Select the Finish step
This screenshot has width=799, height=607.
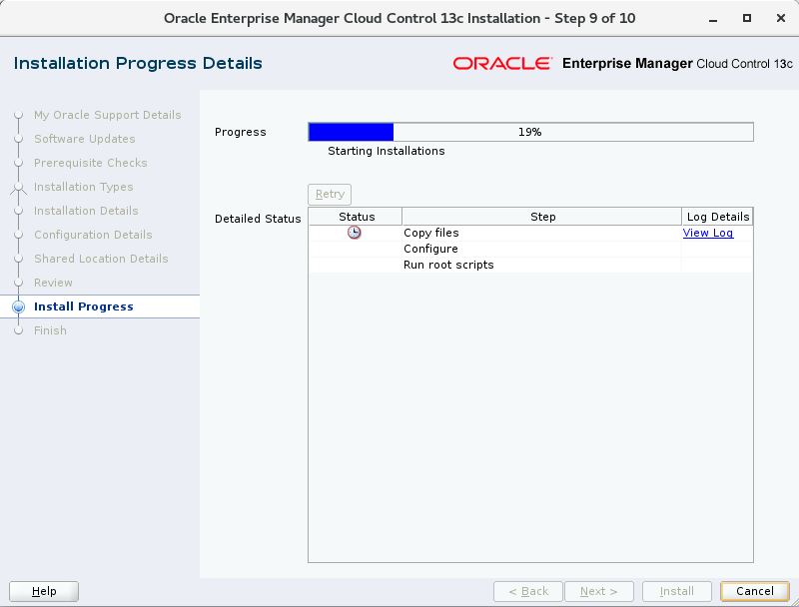[50, 330]
